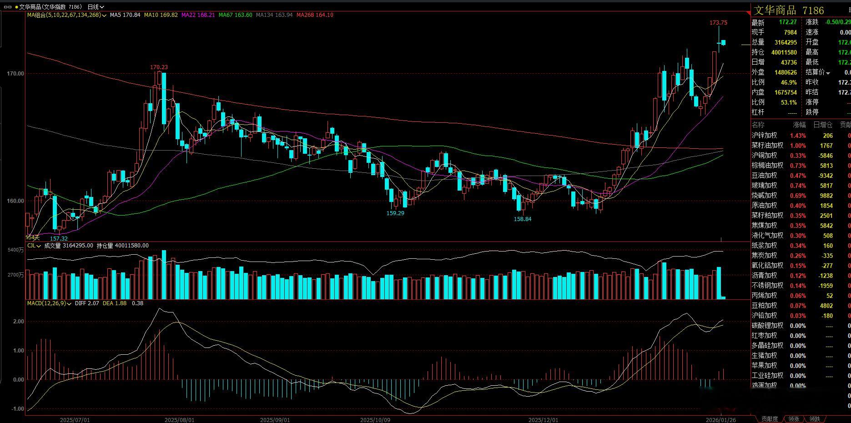The width and height of the screenshot is (851, 423).
Task: Select the 纸浆加权 row
Action: 801,246
